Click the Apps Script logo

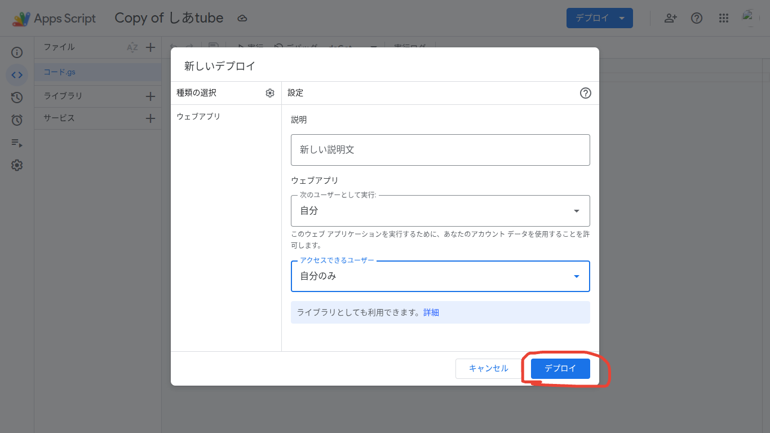pos(54,18)
